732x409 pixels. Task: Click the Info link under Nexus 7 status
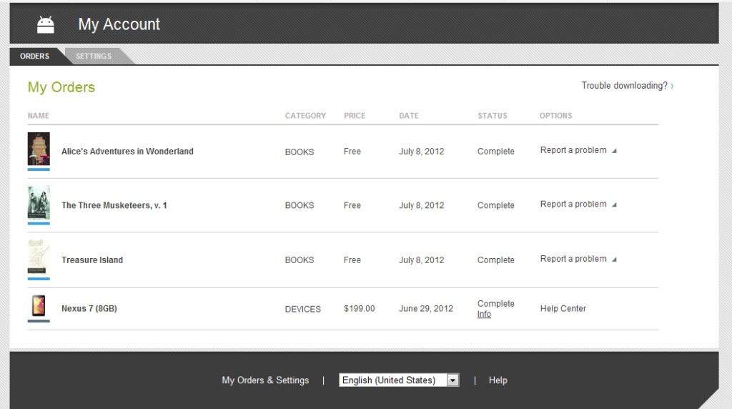tap(484, 314)
